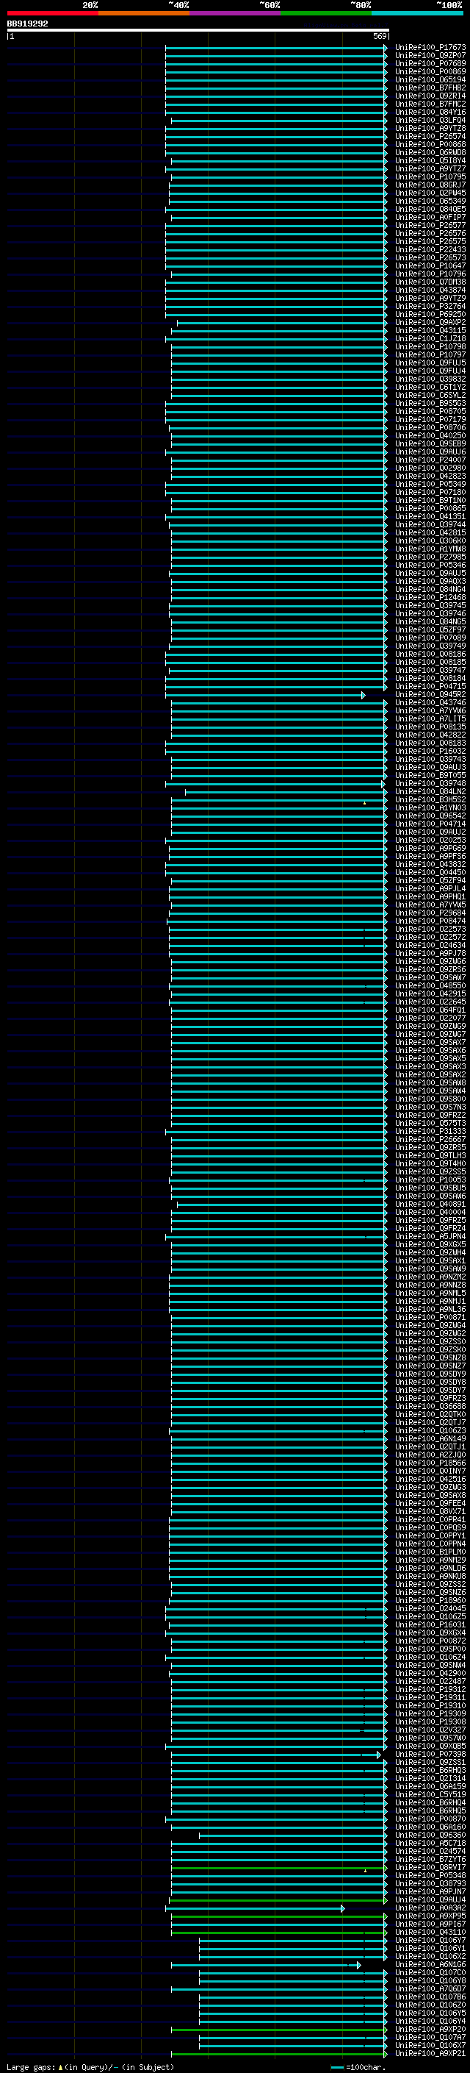
Task: Select the UniRef100_P19311 label
Action: pyautogui.click(x=430, y=1697)
